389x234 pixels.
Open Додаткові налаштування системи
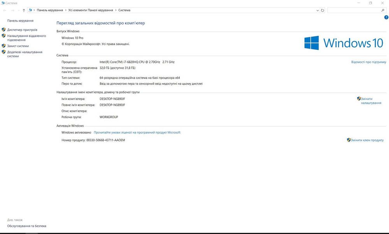point(25,54)
